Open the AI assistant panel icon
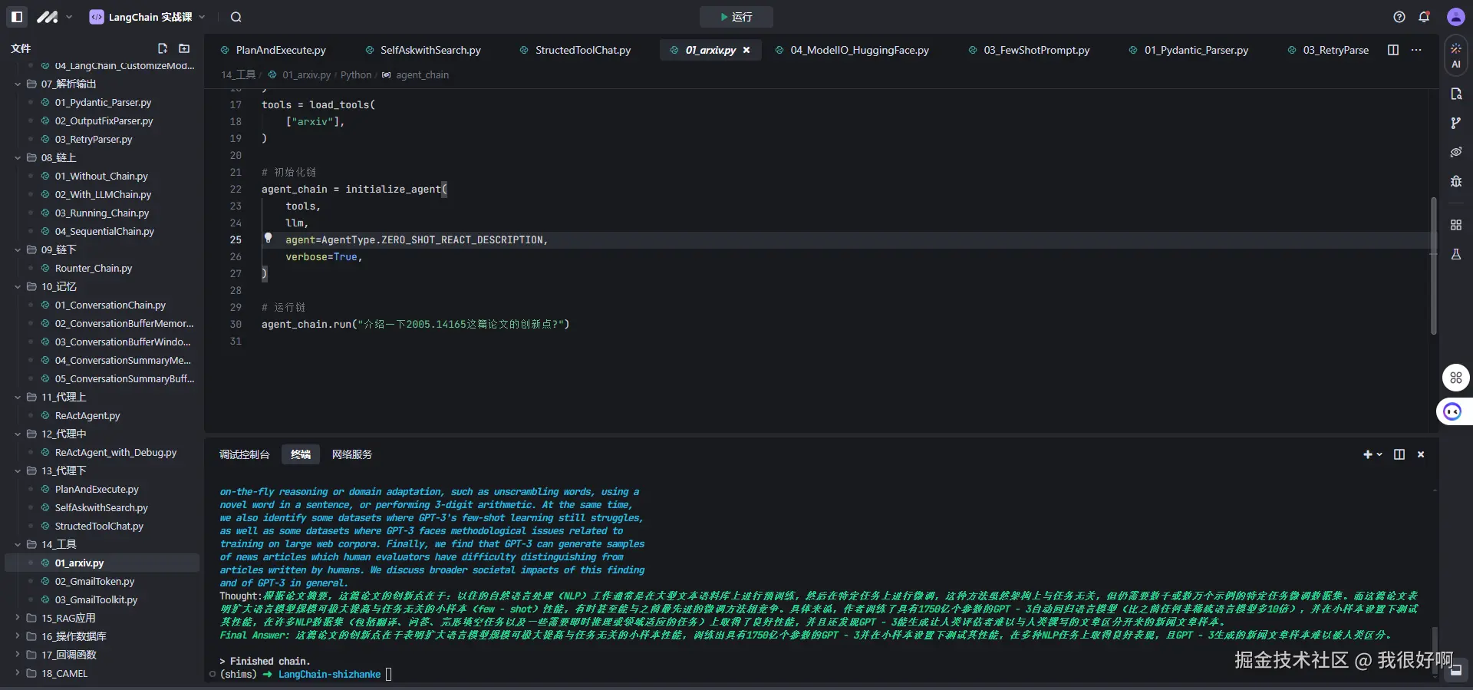Viewport: 1473px width, 690px height. coord(1455,56)
